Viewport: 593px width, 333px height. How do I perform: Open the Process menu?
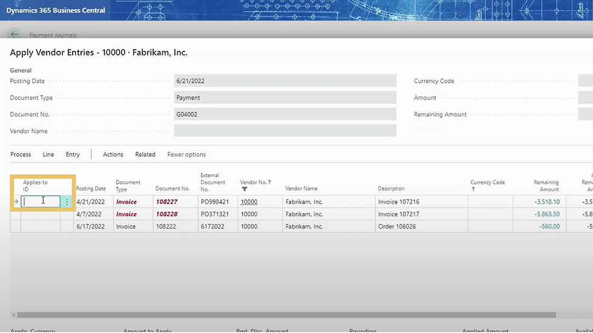(x=21, y=155)
